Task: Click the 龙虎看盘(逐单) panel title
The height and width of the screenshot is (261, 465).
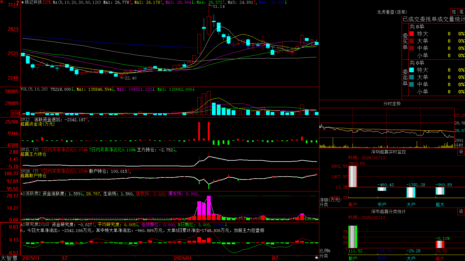Action: coord(392,12)
